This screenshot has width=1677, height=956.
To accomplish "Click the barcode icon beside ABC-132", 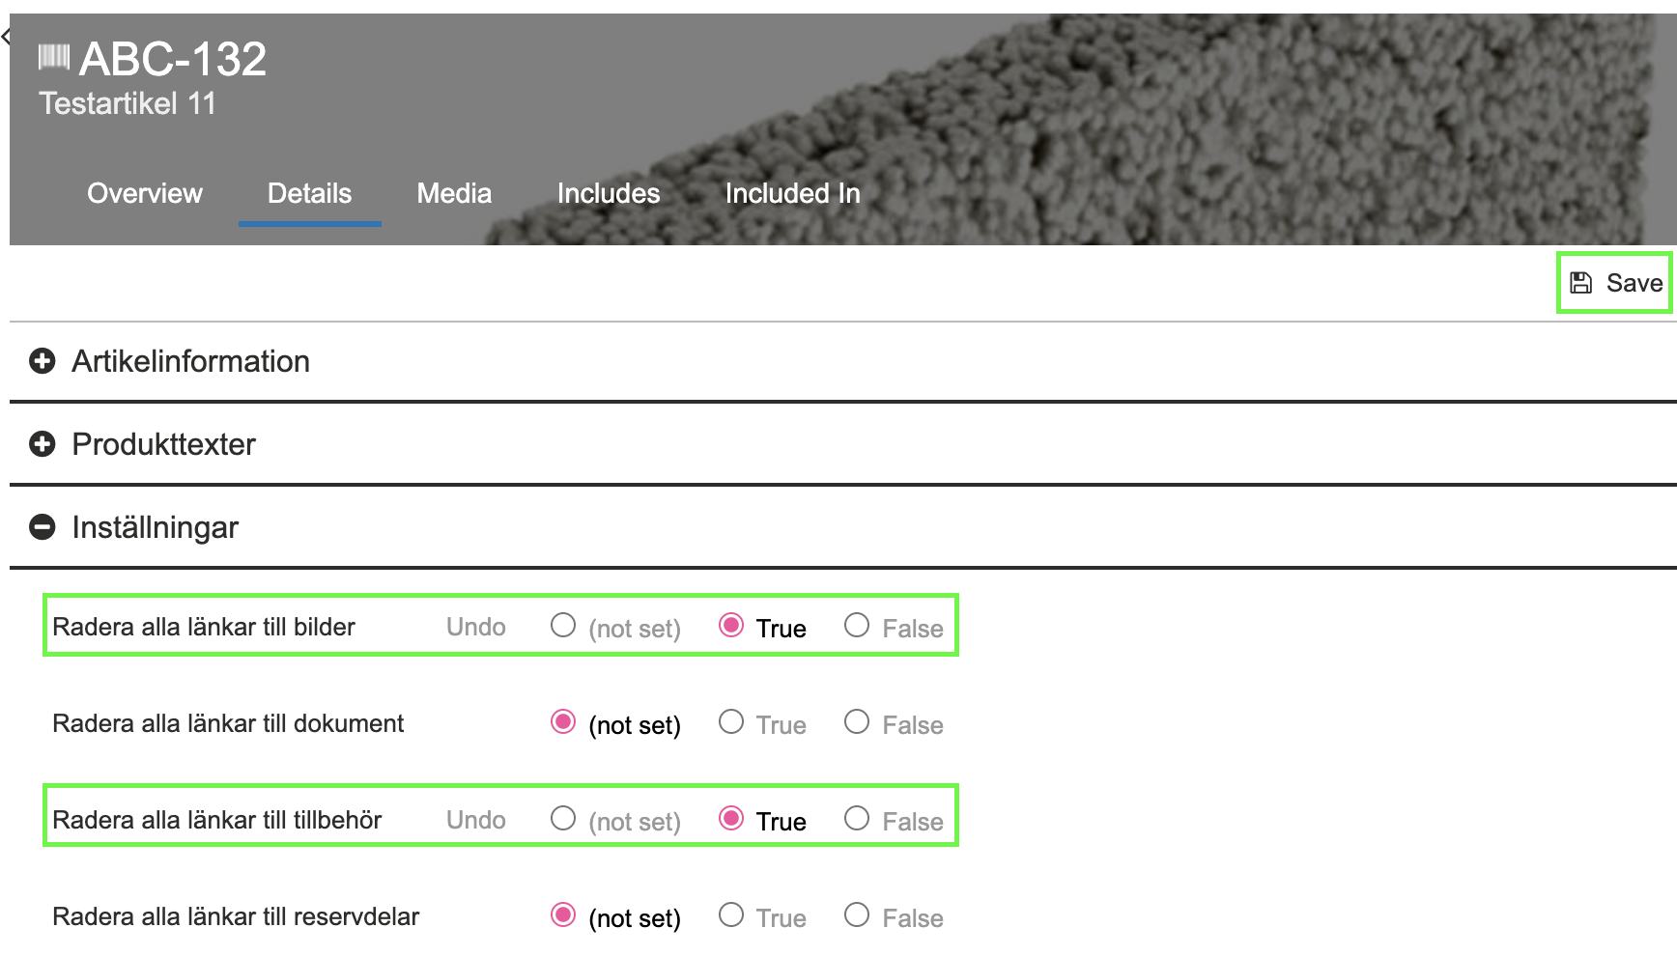I will [53, 58].
